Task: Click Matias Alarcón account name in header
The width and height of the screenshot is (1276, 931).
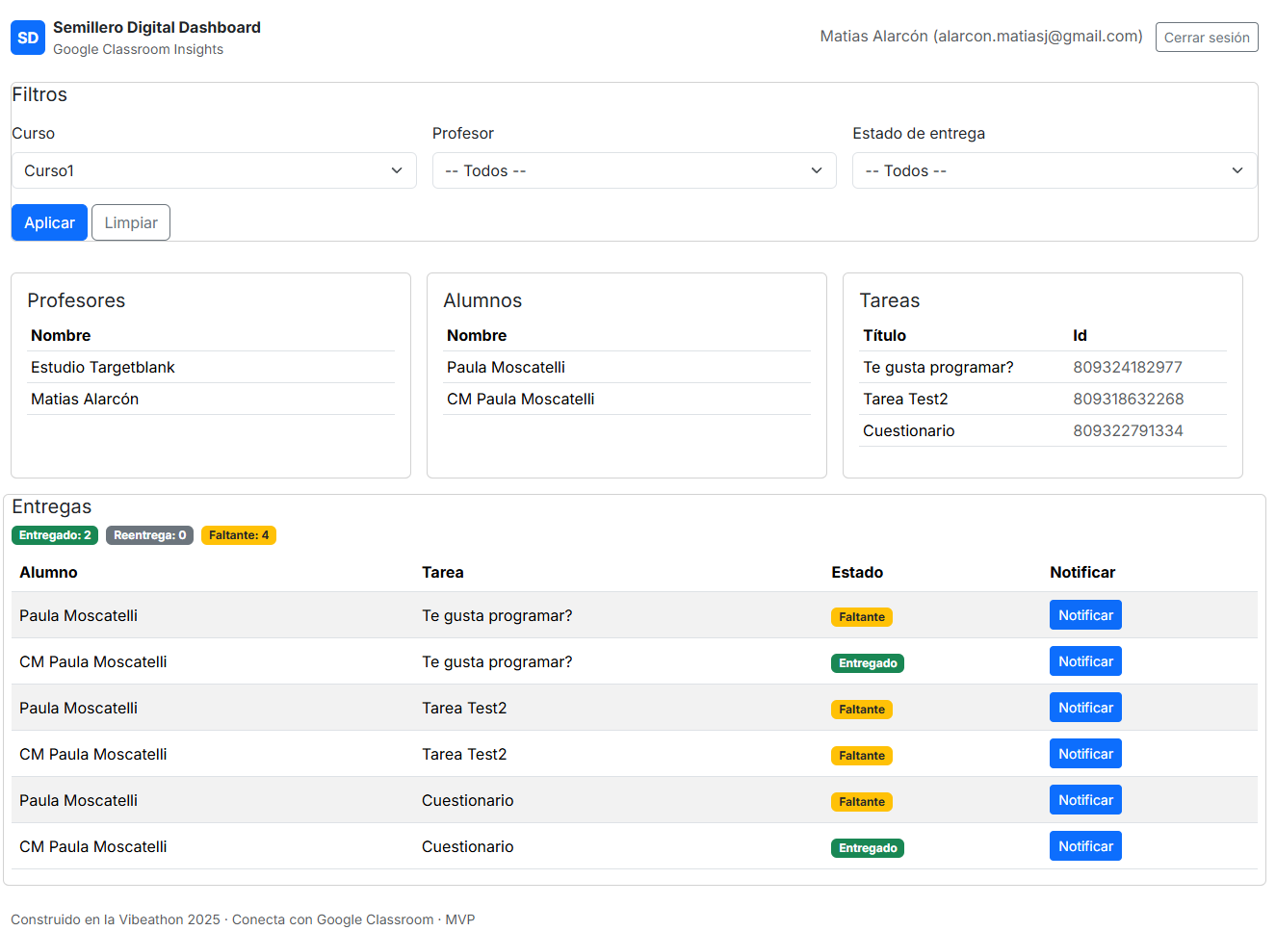Action: coord(980,36)
